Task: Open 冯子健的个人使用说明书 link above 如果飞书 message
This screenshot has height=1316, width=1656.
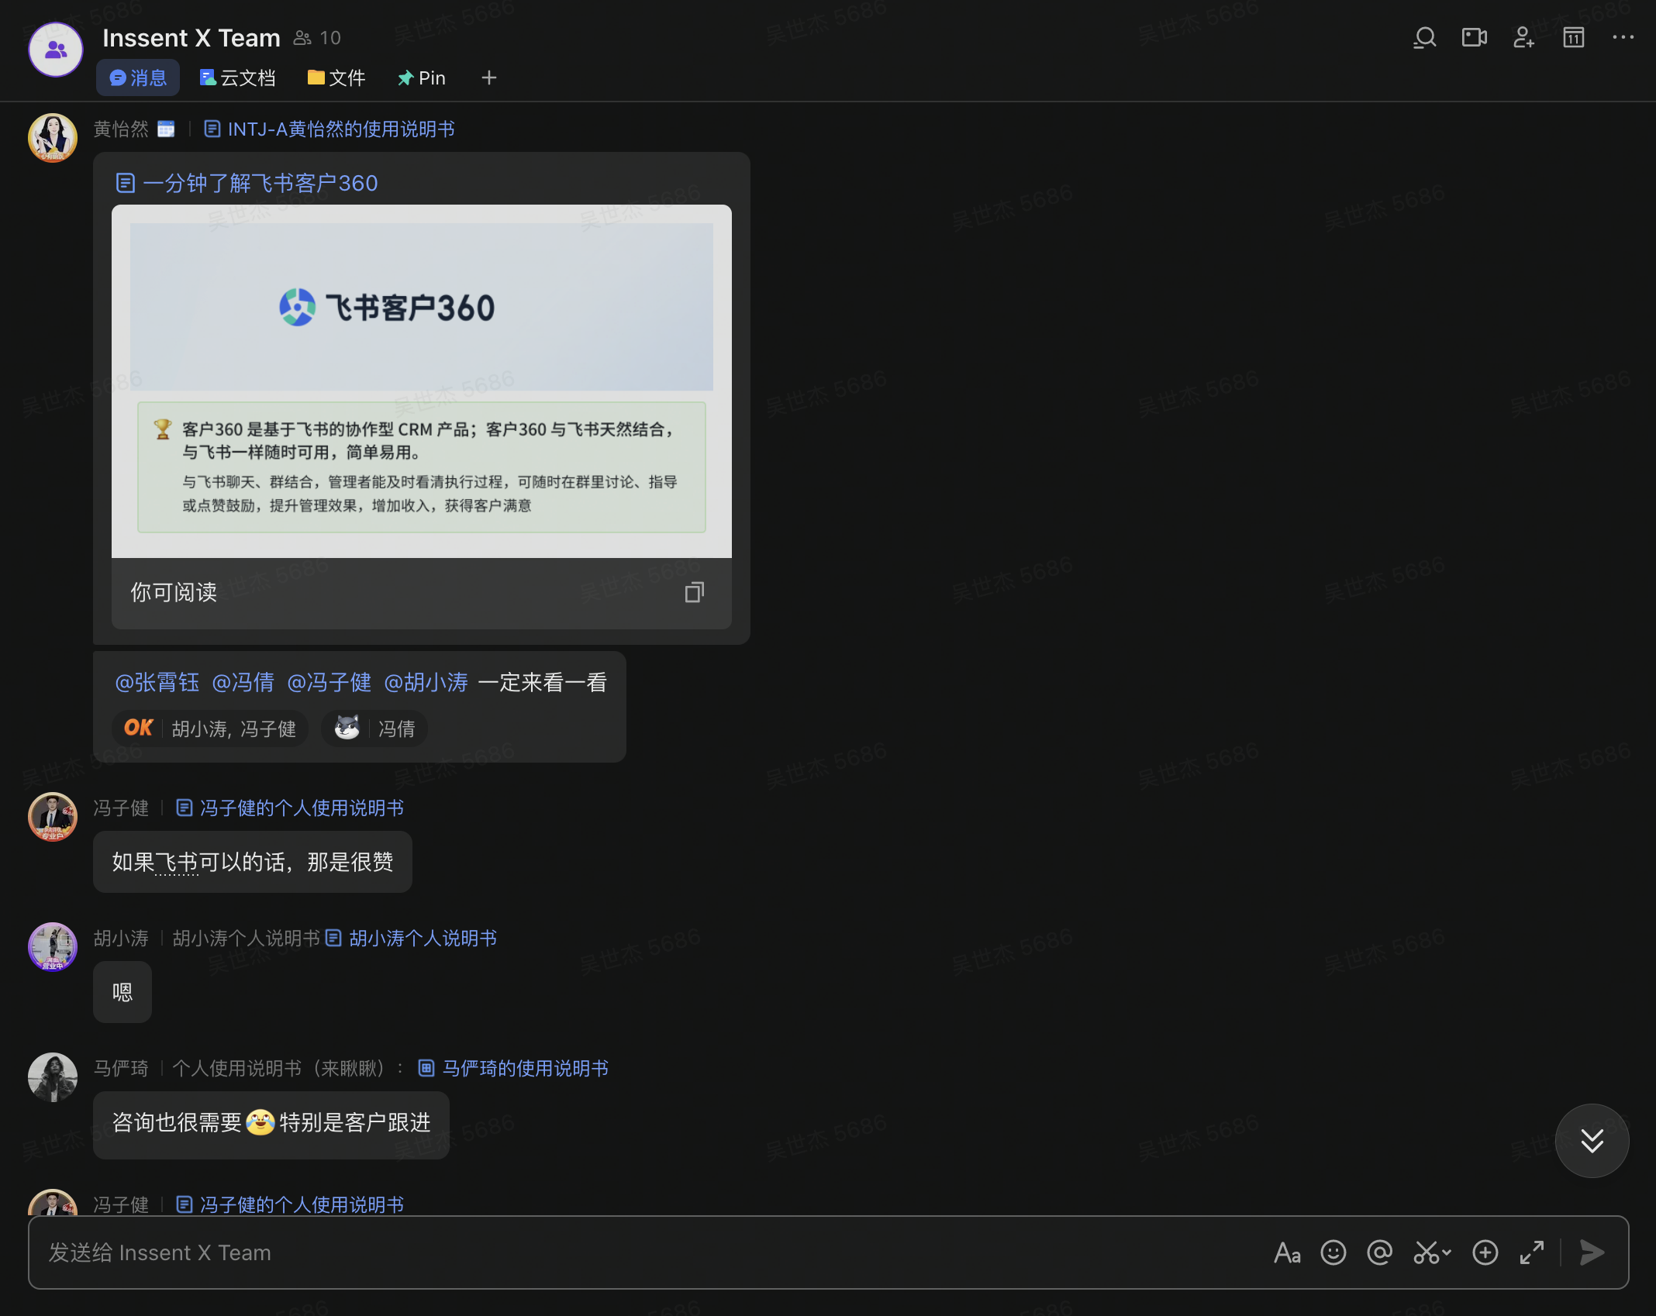Action: tap(290, 808)
